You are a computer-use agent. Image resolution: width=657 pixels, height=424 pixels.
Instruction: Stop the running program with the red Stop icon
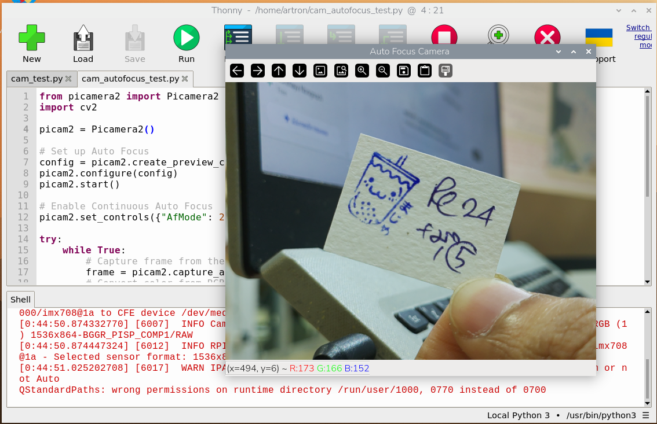point(444,36)
